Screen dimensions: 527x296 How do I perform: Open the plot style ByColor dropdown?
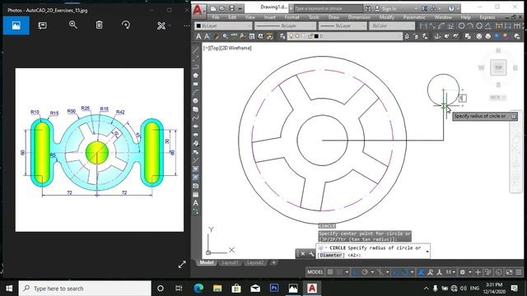(392, 25)
